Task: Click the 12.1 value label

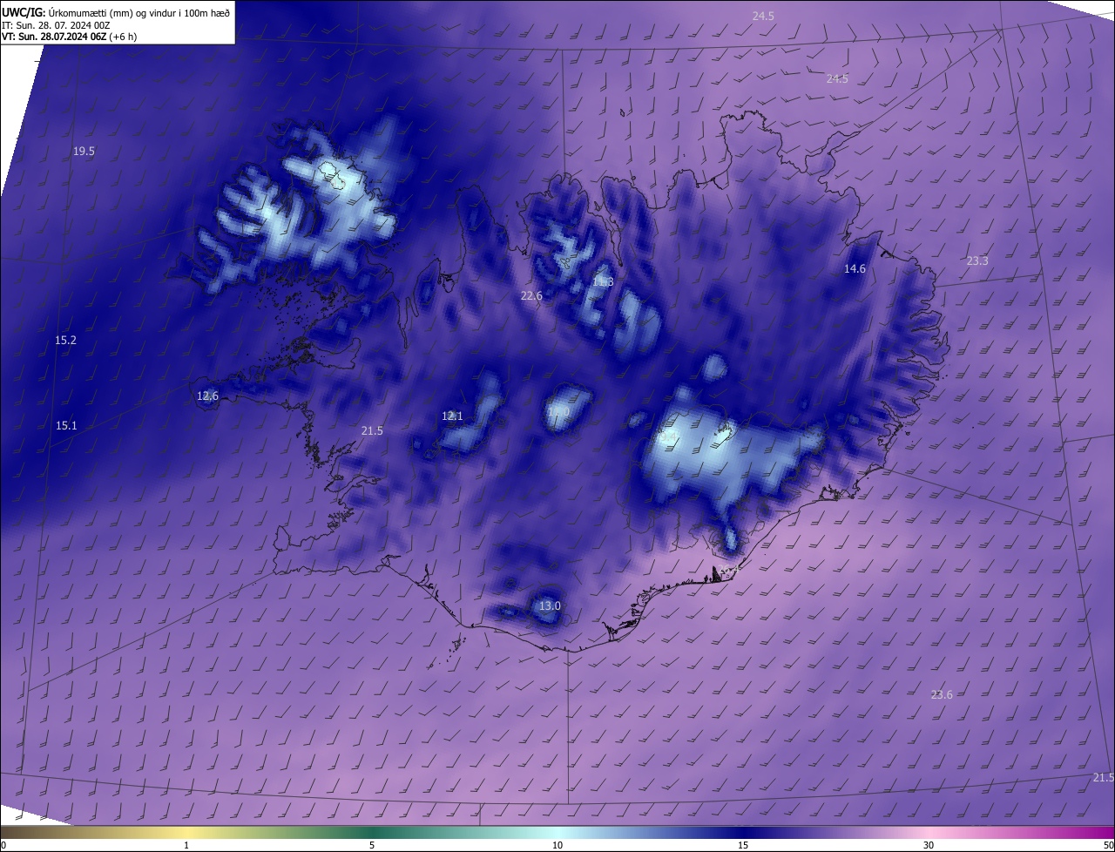Action: [452, 416]
